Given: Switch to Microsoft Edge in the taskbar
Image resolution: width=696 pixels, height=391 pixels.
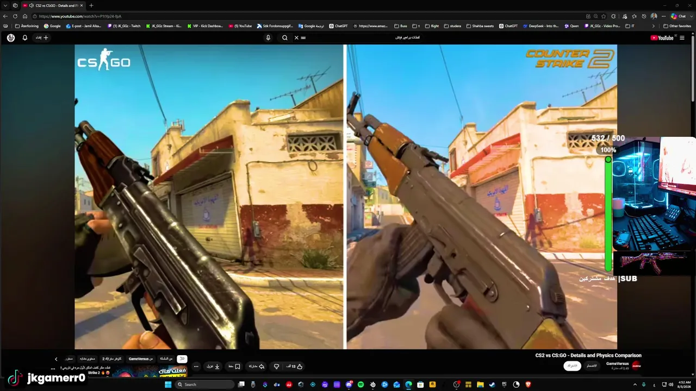Looking at the screenshot, I should pos(408,384).
